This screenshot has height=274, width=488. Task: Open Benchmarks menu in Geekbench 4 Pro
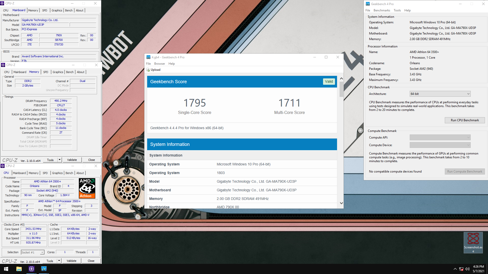coord(382,10)
